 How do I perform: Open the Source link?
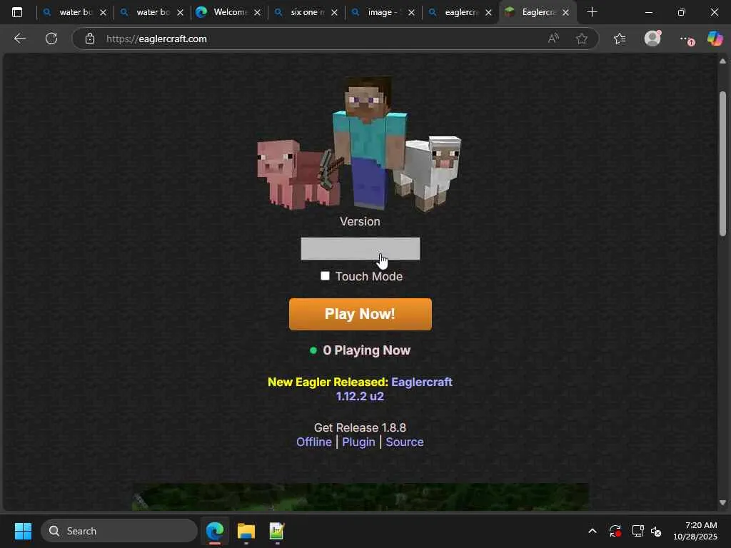pos(405,442)
